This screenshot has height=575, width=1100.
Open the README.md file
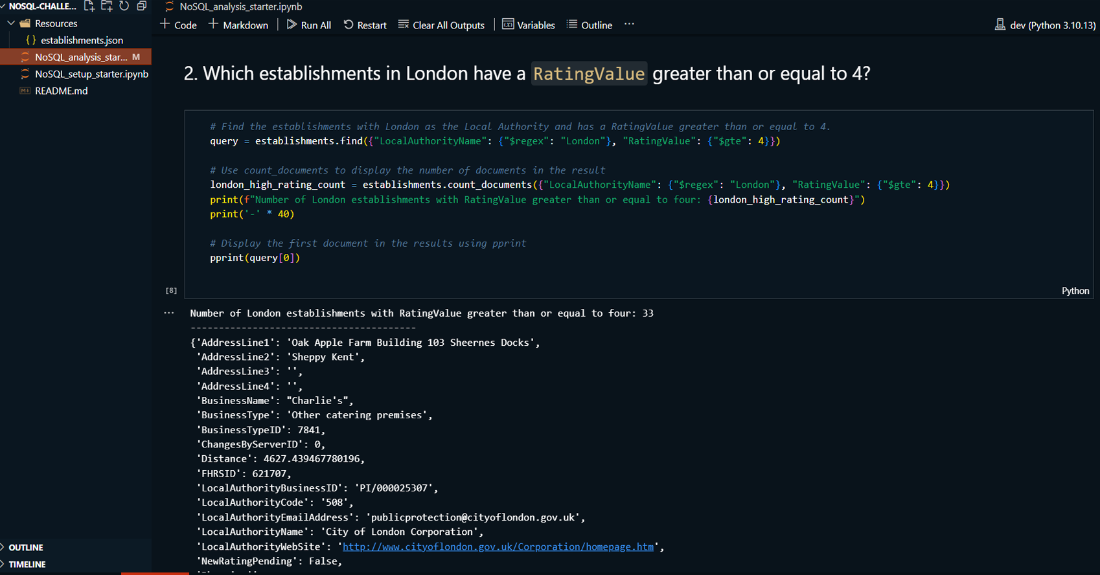pos(61,91)
